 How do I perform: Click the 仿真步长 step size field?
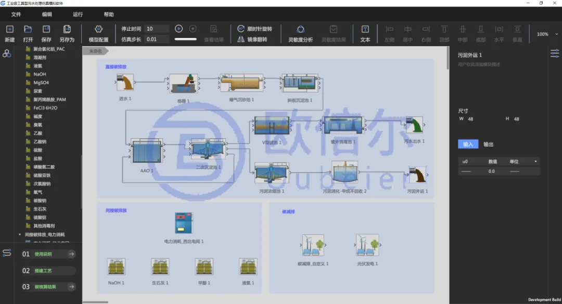coord(157,39)
